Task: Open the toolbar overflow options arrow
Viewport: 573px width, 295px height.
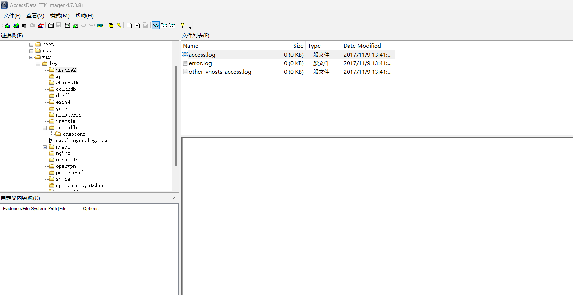Action: [x=190, y=27]
